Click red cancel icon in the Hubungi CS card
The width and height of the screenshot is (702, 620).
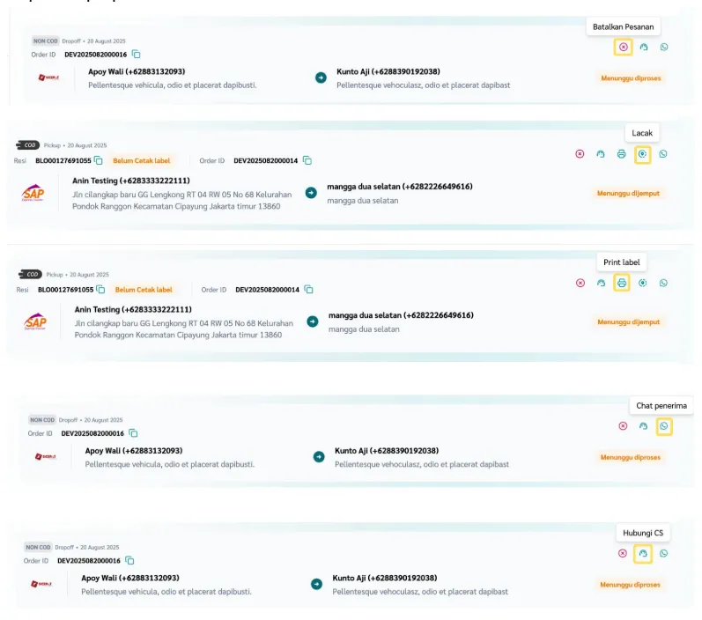pyautogui.click(x=623, y=553)
